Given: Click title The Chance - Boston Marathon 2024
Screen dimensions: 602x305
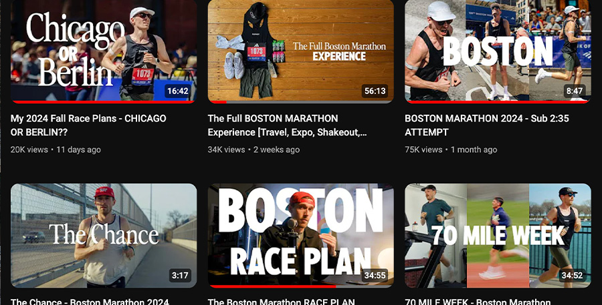Looking at the screenshot, I should pyautogui.click(x=90, y=302).
